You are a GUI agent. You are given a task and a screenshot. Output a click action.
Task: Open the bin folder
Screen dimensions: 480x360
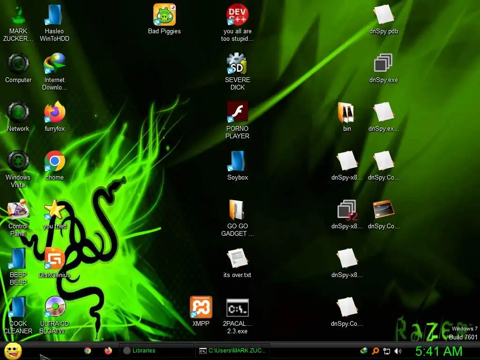point(347,117)
